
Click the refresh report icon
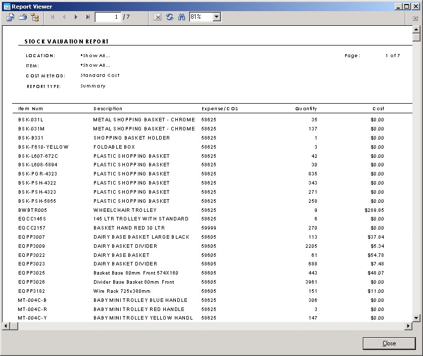pos(170,17)
